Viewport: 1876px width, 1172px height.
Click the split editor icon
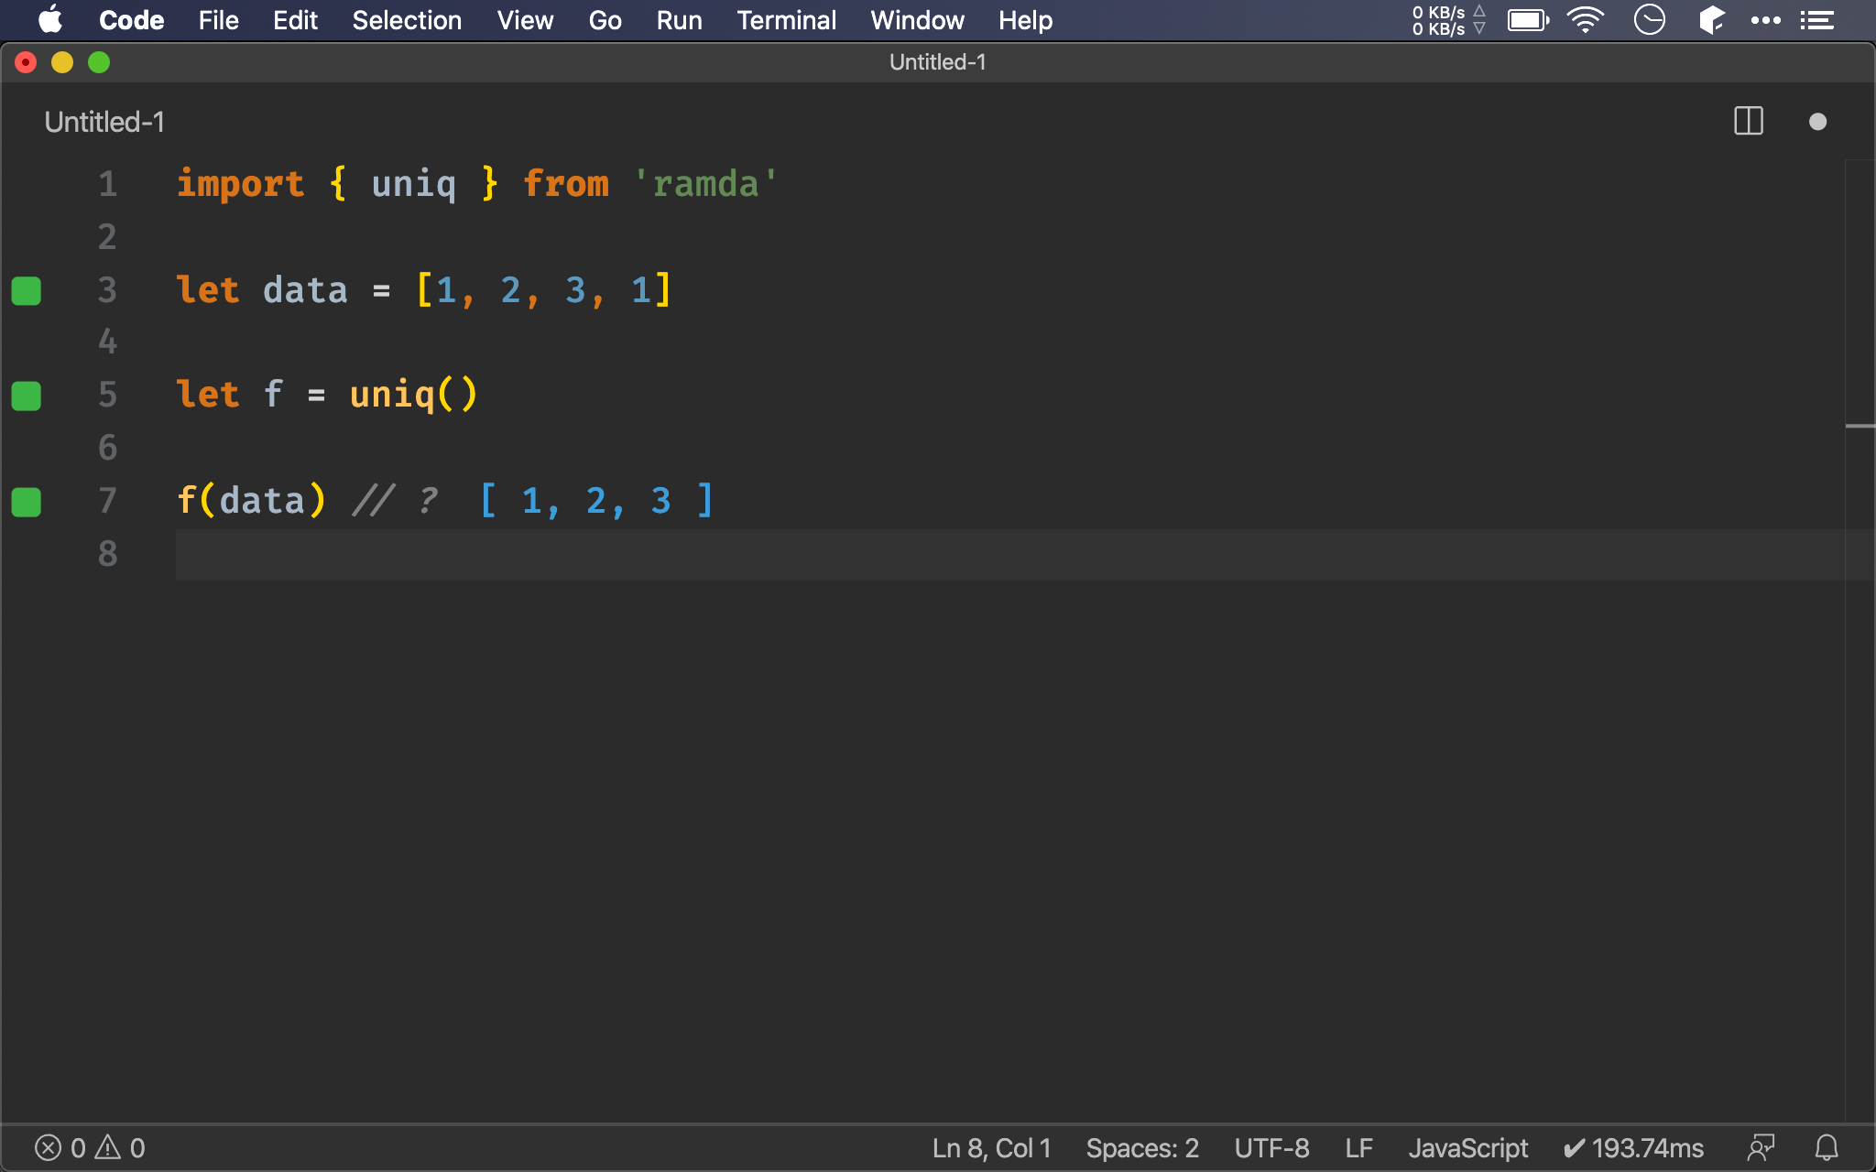(1748, 122)
